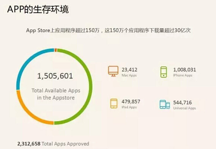Click the title 'APP的生存环境'
The width and height of the screenshot is (216, 149).
pyautogui.click(x=38, y=10)
